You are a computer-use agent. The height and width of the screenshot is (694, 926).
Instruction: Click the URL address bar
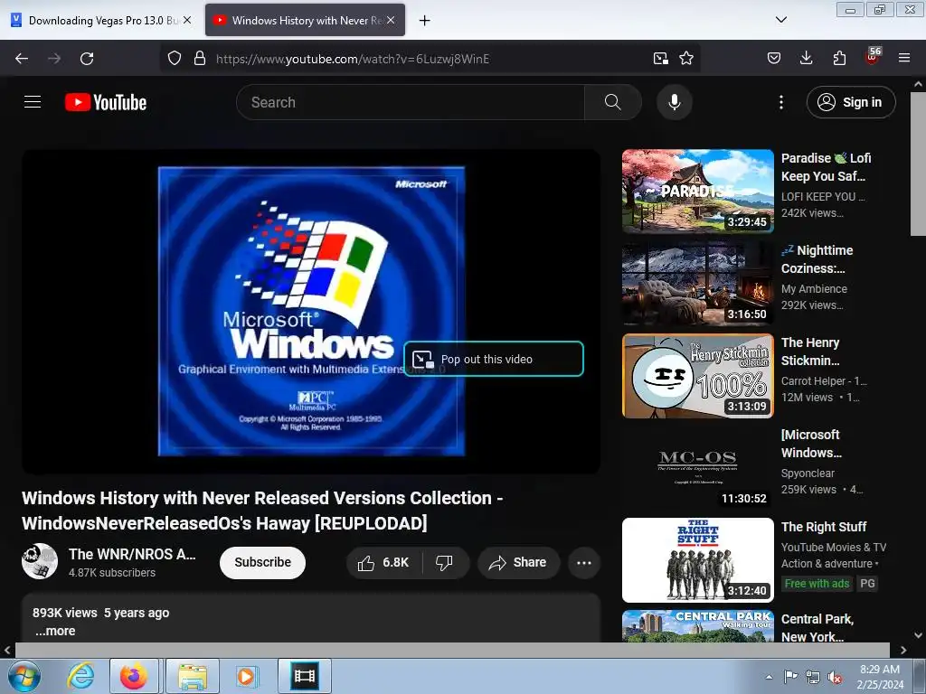point(430,59)
